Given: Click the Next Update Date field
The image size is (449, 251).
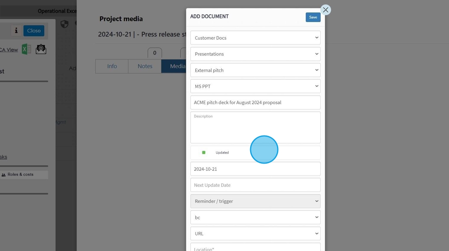Looking at the screenshot, I should click(255, 185).
